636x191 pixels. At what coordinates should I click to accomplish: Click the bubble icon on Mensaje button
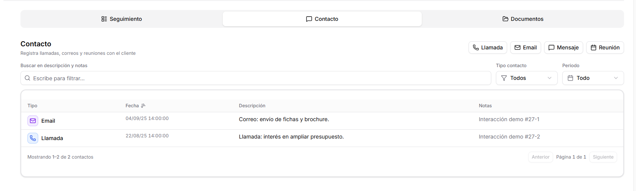click(551, 47)
